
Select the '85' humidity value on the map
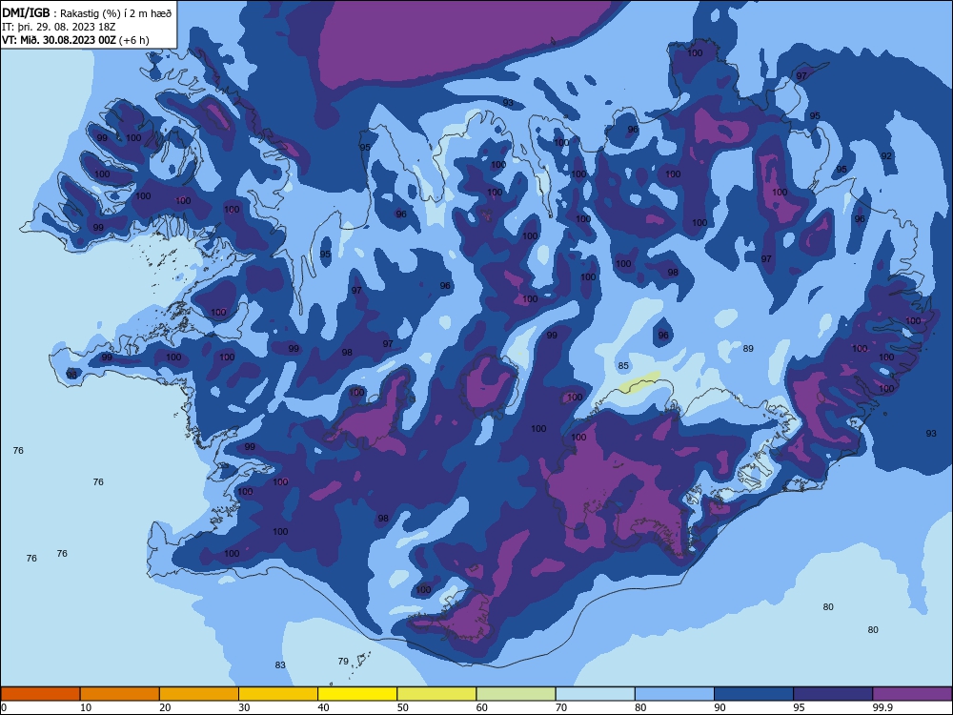[x=623, y=366]
